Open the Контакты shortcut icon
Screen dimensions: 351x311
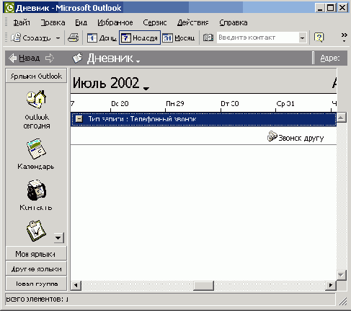pos(36,190)
